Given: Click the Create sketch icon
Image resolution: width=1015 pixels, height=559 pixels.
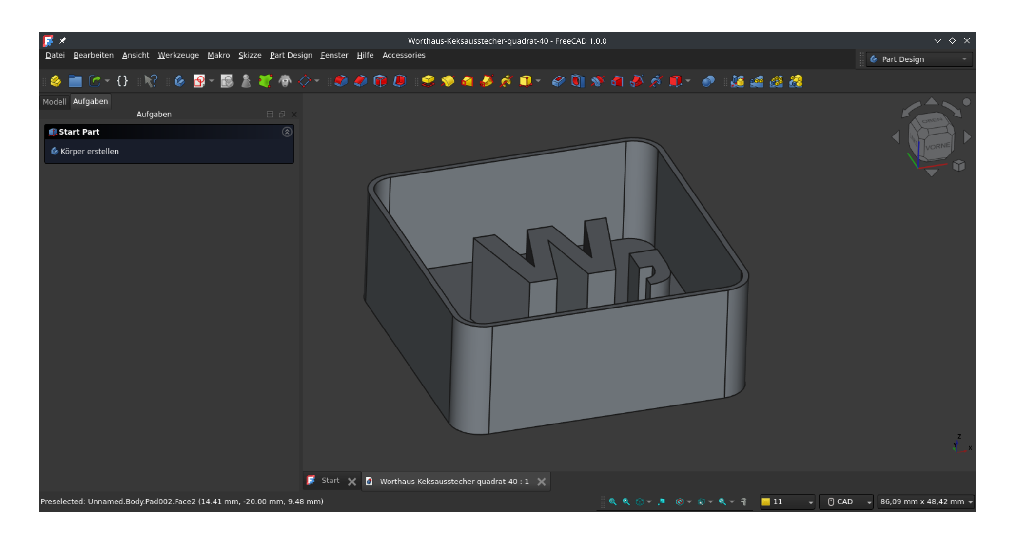Looking at the screenshot, I should [x=199, y=81].
